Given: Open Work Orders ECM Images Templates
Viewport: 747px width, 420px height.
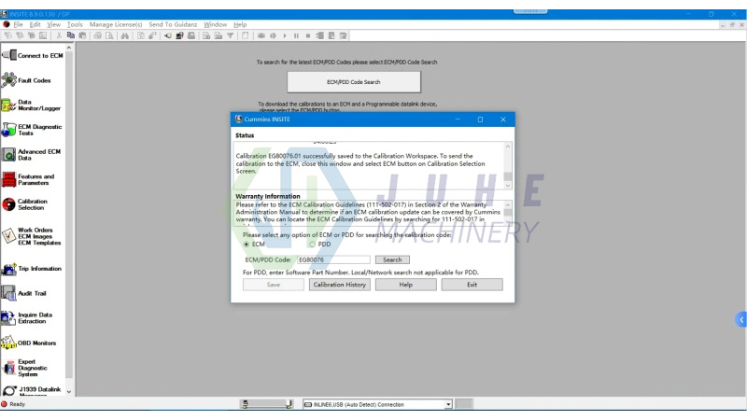Looking at the screenshot, I should tap(32, 236).
